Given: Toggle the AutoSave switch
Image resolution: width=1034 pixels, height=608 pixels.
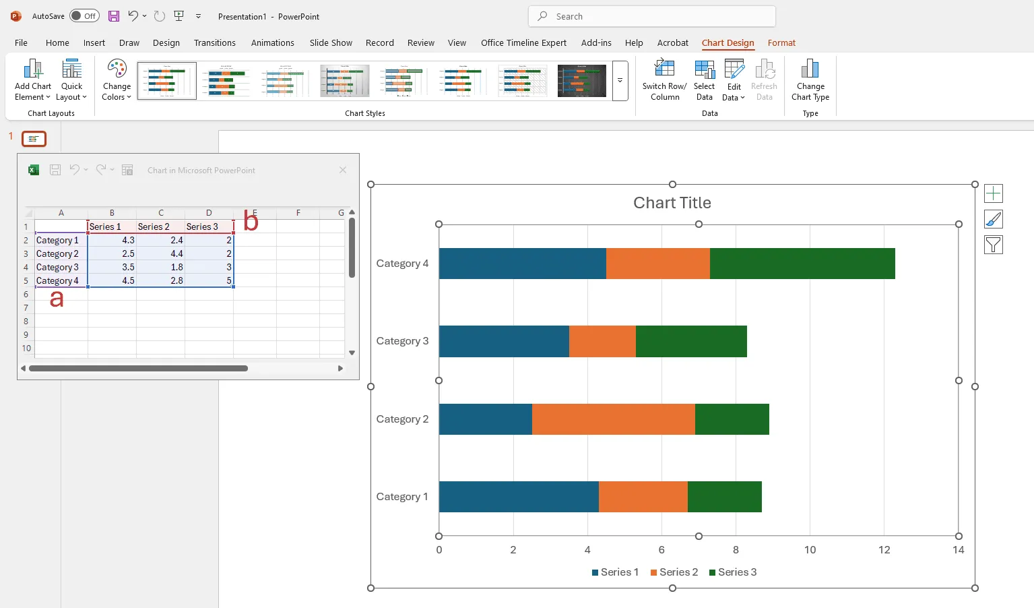Looking at the screenshot, I should 84,16.
